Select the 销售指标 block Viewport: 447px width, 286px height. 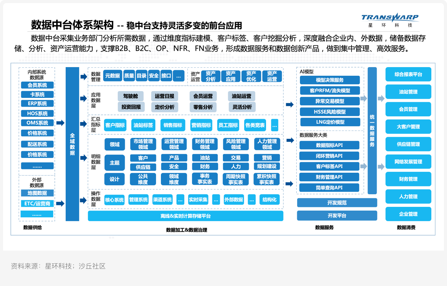tap(173, 125)
